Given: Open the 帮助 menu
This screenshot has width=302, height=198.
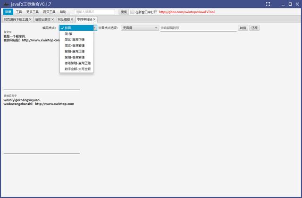Looking at the screenshot, I should coord(63,12).
